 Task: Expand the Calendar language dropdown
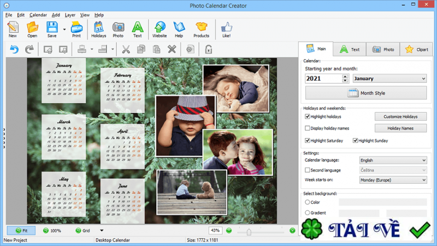click(392, 160)
